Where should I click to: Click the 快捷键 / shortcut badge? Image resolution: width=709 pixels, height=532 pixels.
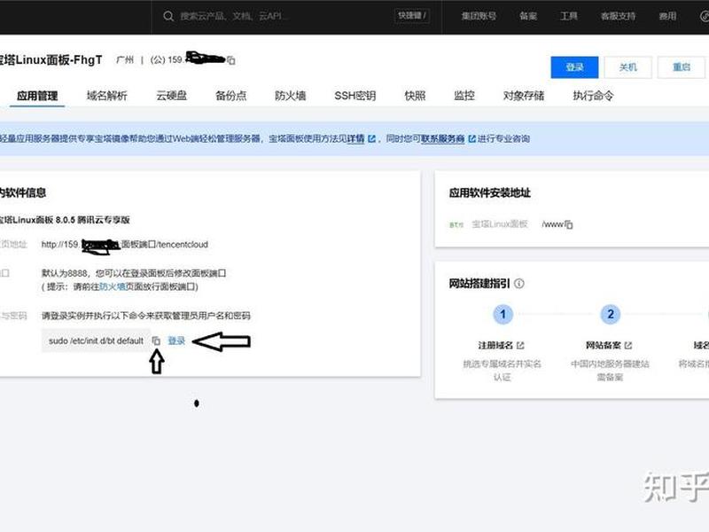412,16
